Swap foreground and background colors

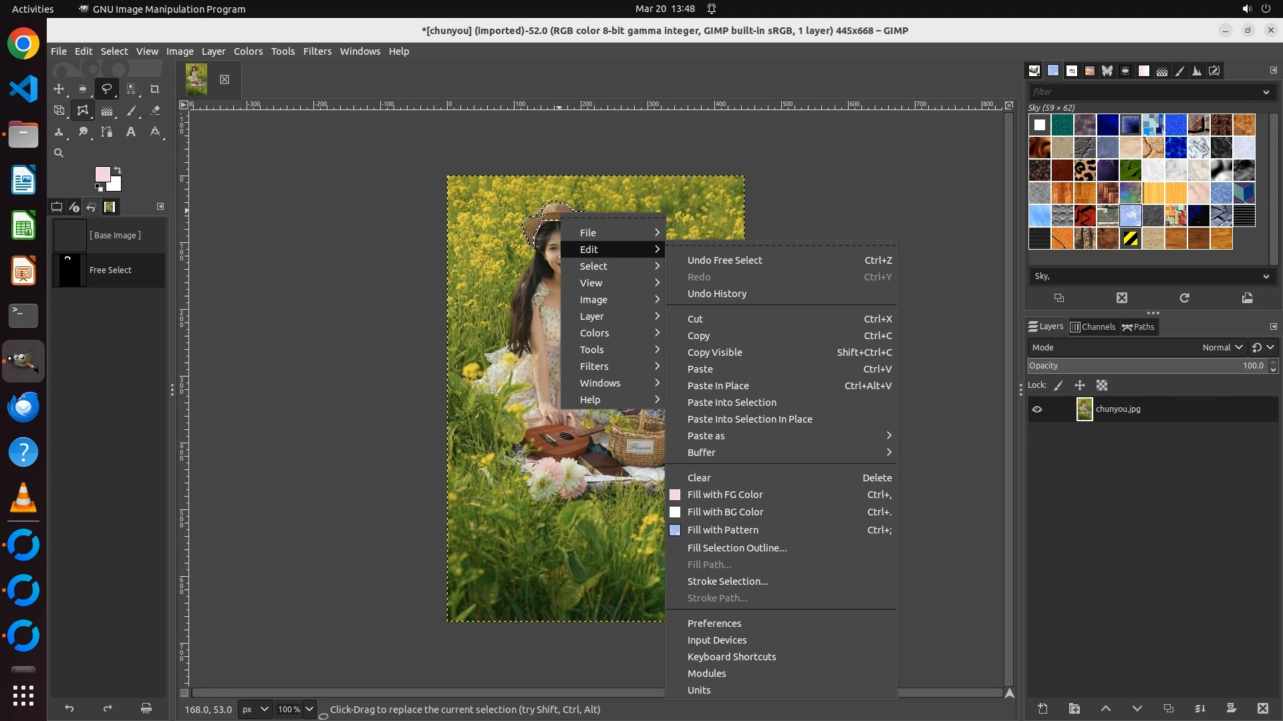tap(118, 170)
